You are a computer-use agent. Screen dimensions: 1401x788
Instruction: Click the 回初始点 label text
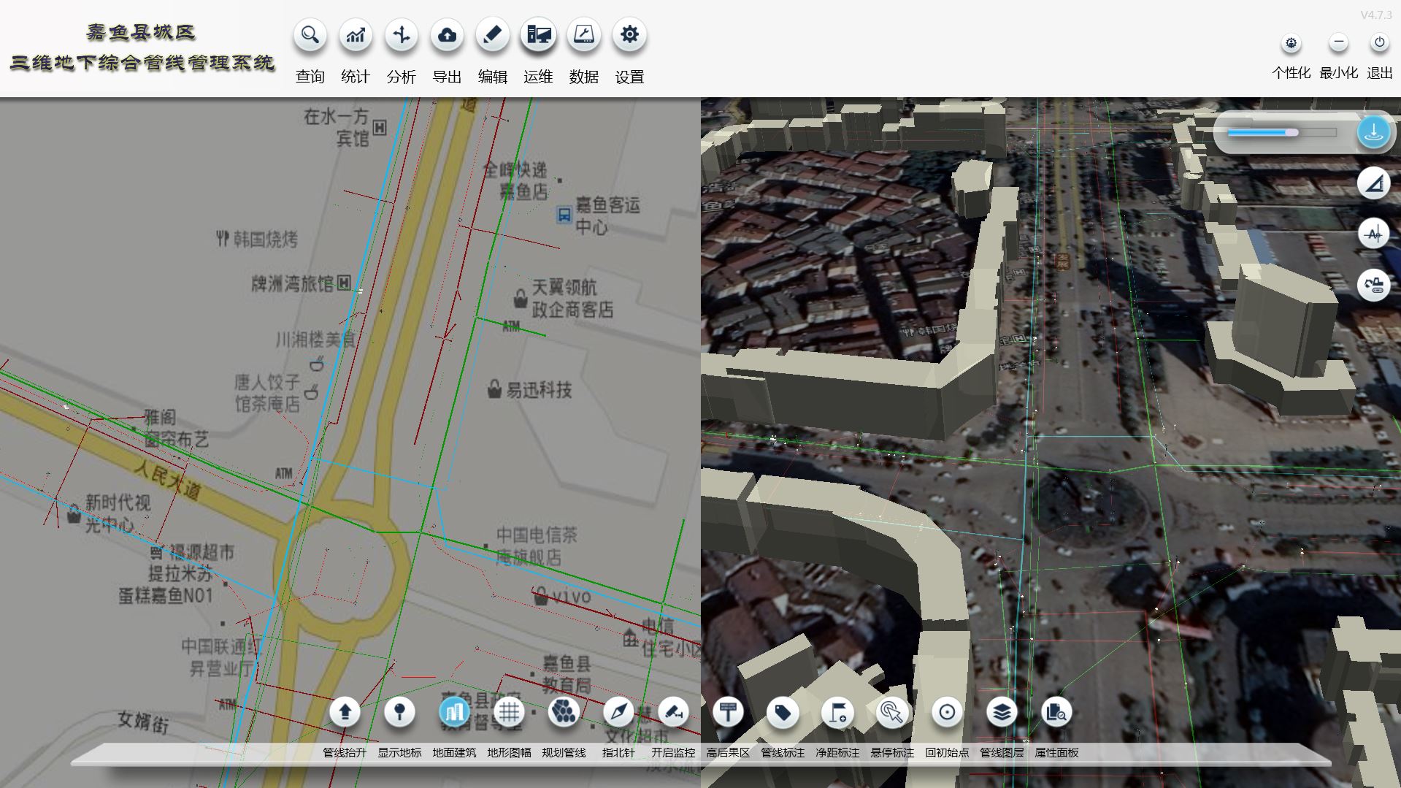(947, 753)
